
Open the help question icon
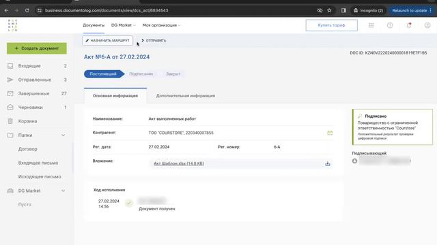pyautogui.click(x=390, y=25)
